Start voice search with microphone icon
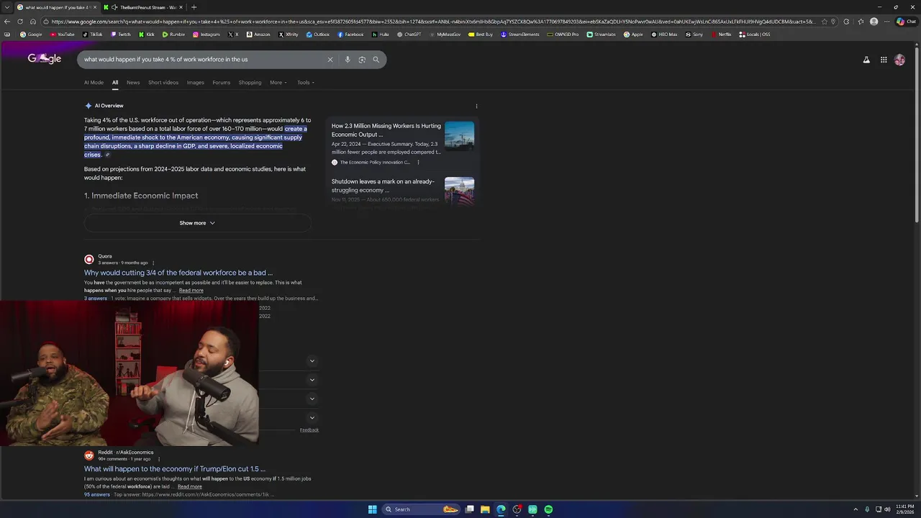This screenshot has height=518, width=921. point(348,60)
